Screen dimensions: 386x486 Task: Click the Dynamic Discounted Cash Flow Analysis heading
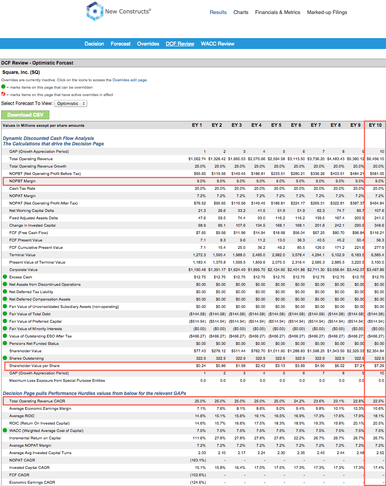tap(49, 138)
